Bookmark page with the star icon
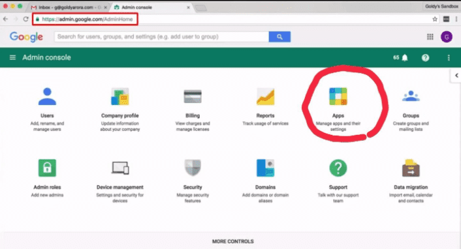The image size is (461, 249). (435, 19)
